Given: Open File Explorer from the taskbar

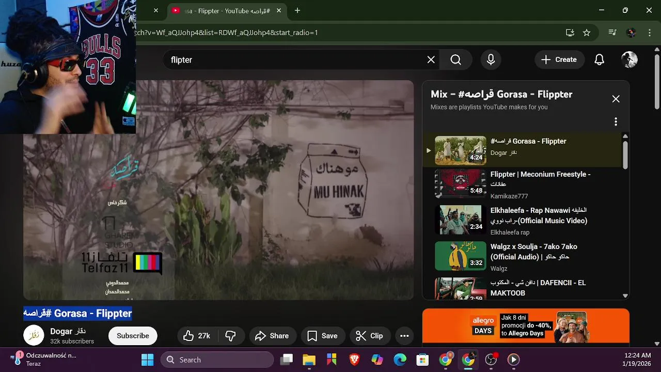Looking at the screenshot, I should click(x=309, y=360).
